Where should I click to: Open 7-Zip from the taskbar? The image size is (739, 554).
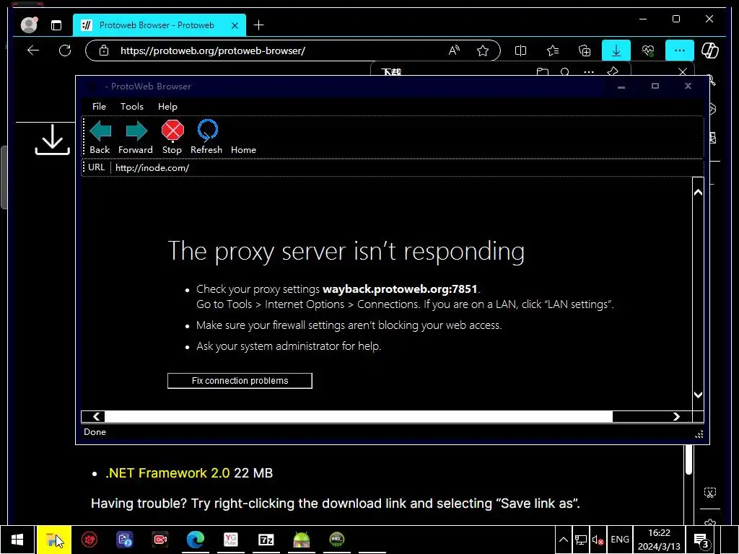266,540
